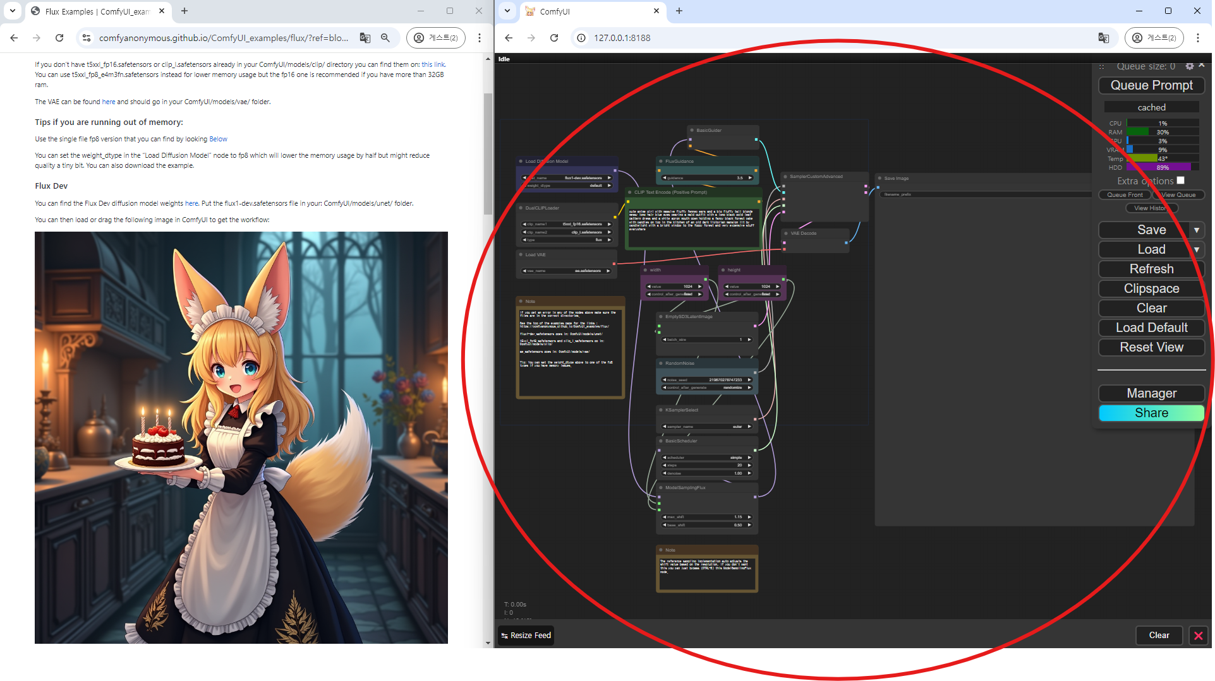
Task: Open the Manager button
Action: pos(1151,393)
